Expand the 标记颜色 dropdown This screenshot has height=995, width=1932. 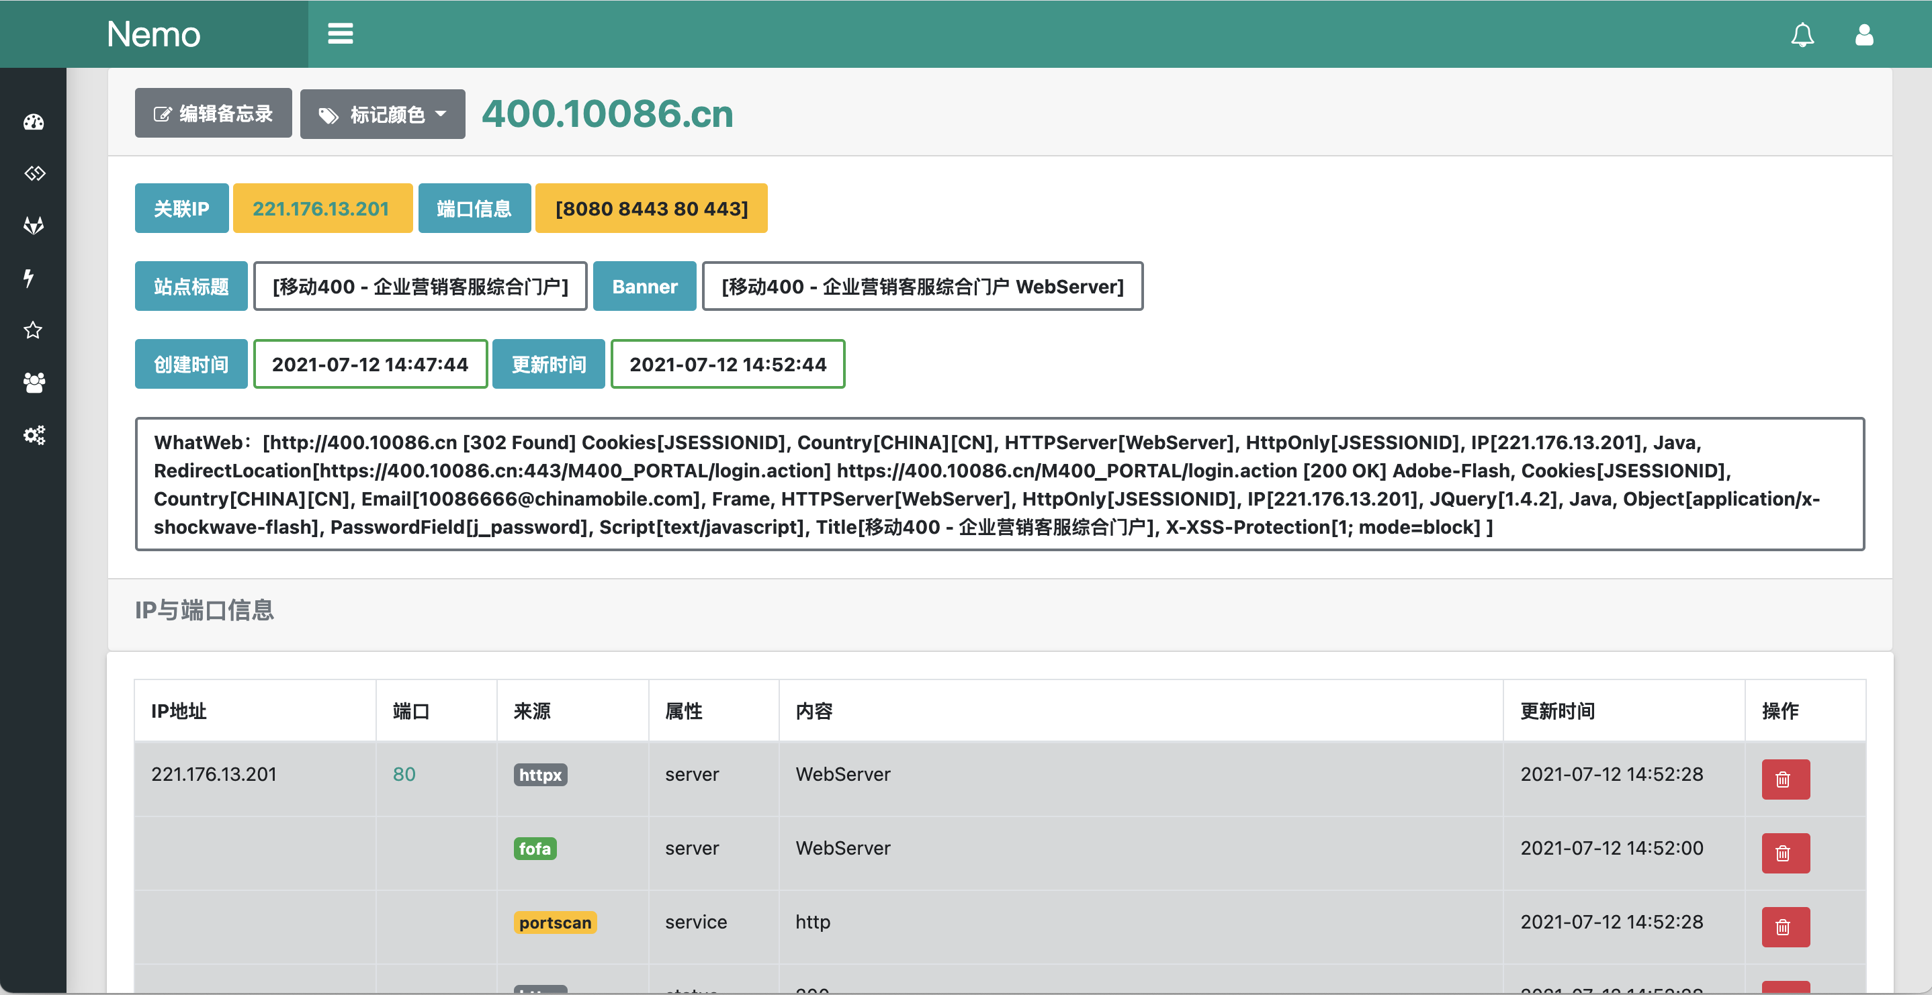382,114
